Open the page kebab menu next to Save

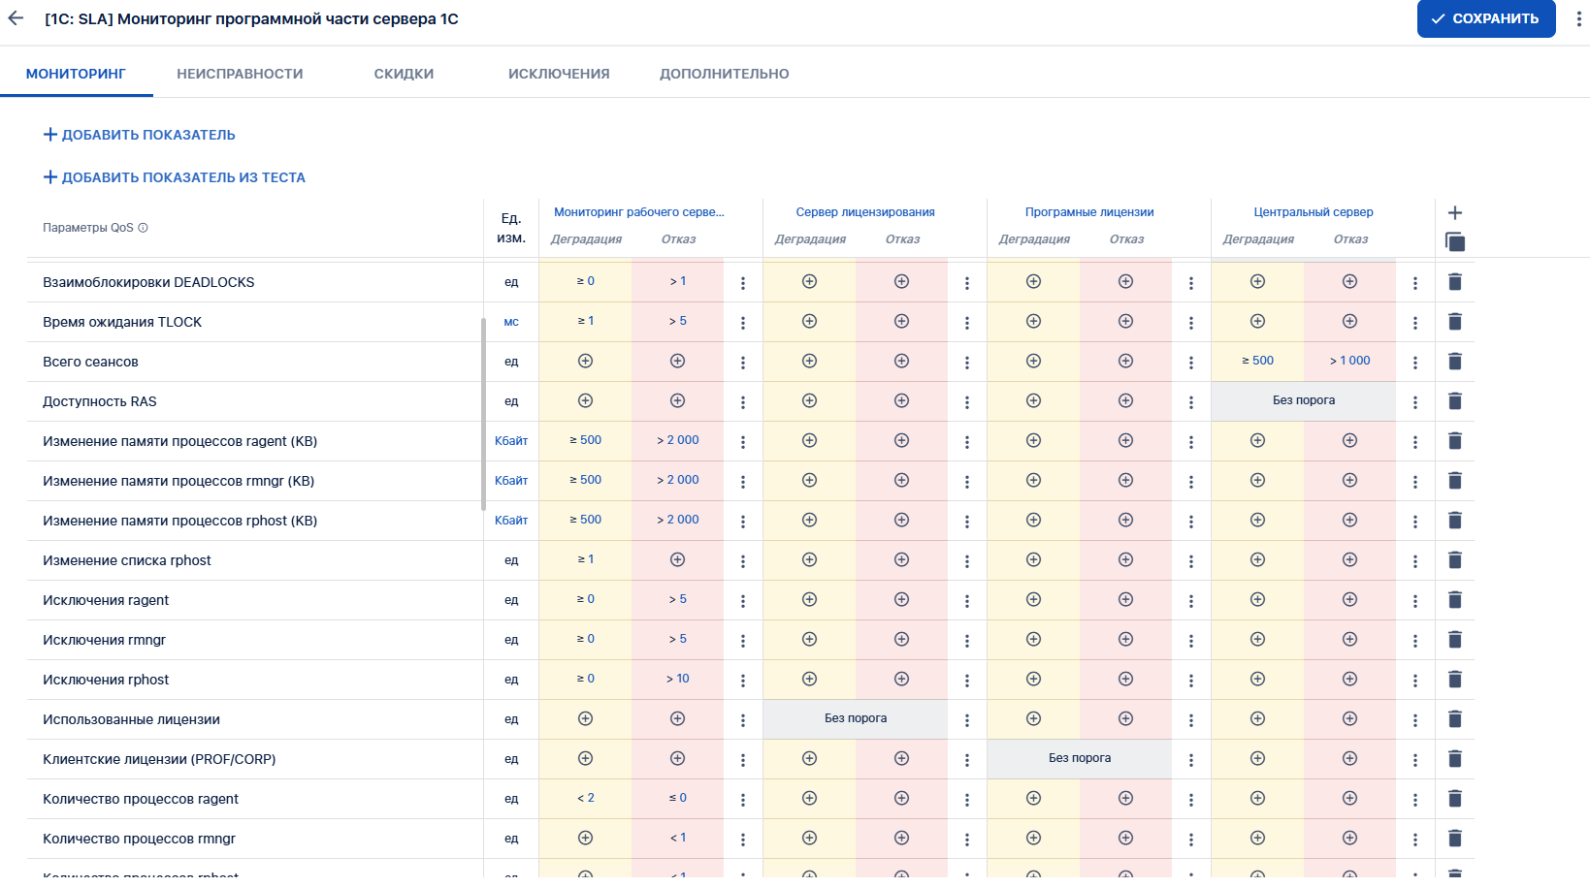click(1578, 19)
